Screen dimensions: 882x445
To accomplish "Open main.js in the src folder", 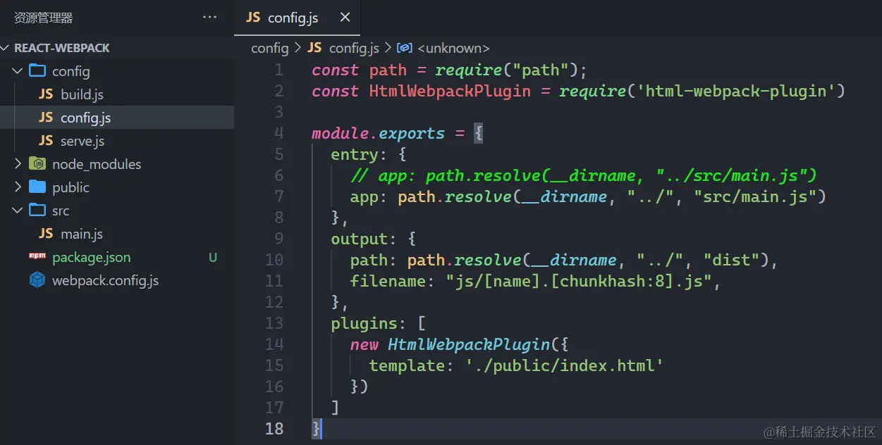I will pos(82,234).
